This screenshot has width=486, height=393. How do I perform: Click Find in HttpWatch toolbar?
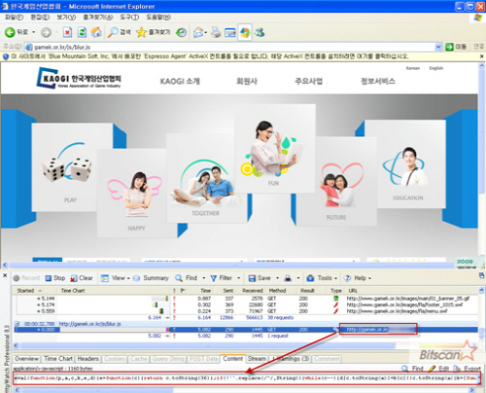(x=187, y=278)
